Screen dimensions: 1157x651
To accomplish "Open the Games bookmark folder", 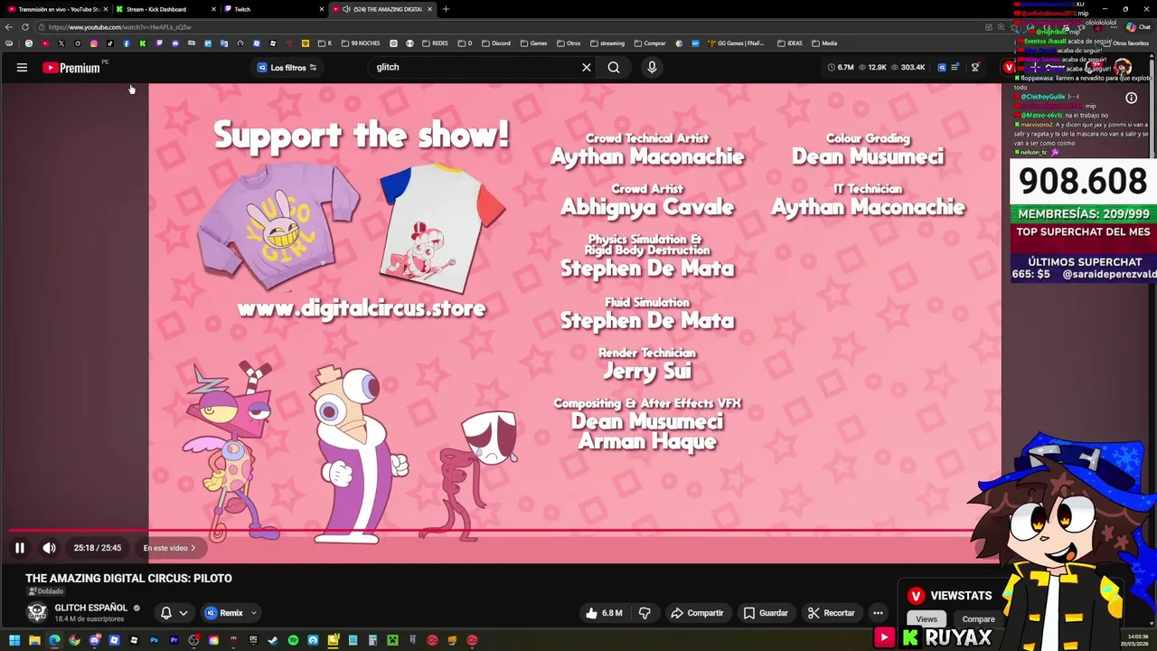I will [533, 43].
